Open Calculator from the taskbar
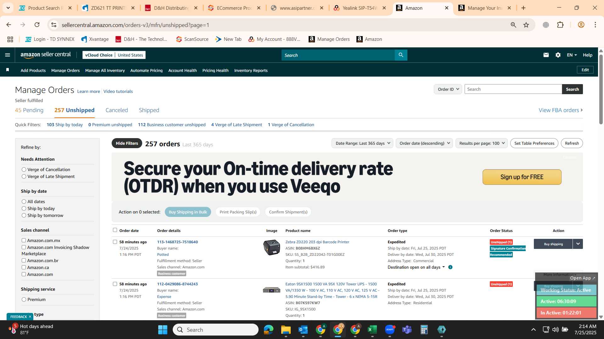The height and width of the screenshot is (339, 604). point(424,330)
